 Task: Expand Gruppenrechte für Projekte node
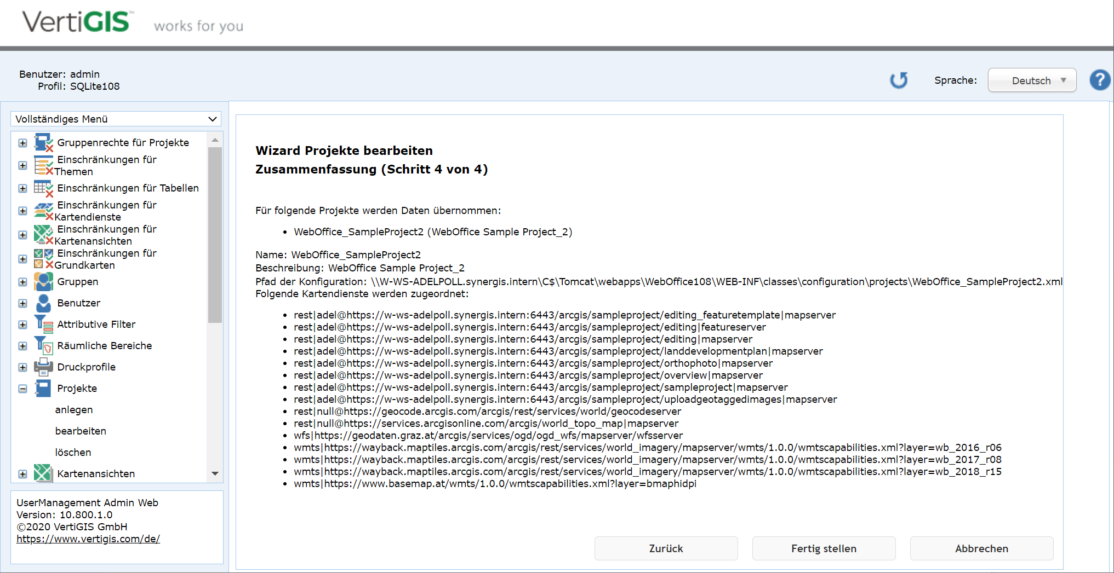pyautogui.click(x=22, y=143)
